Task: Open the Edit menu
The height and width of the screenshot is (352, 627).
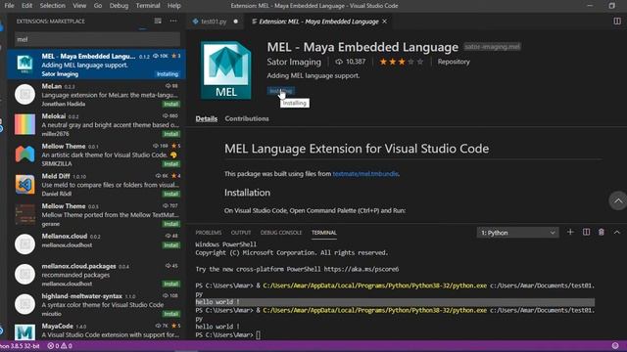Action: (x=26, y=6)
